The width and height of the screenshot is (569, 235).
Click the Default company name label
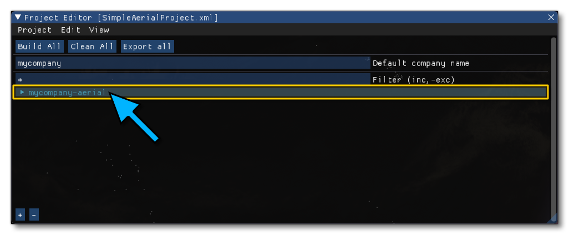[x=421, y=63]
